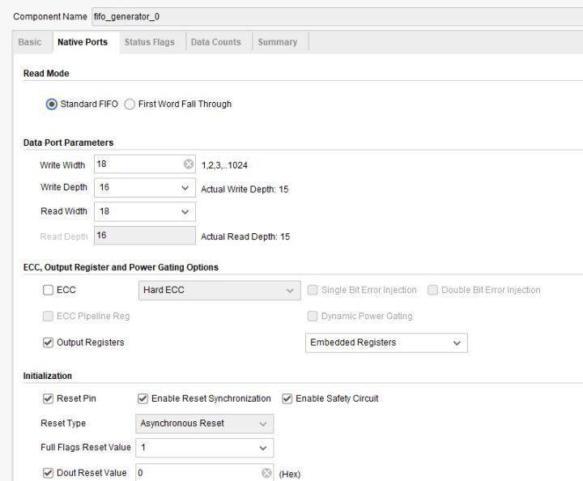The image size is (583, 481).
Task: Toggle the Reset Pin checkbox
Action: 49,398
